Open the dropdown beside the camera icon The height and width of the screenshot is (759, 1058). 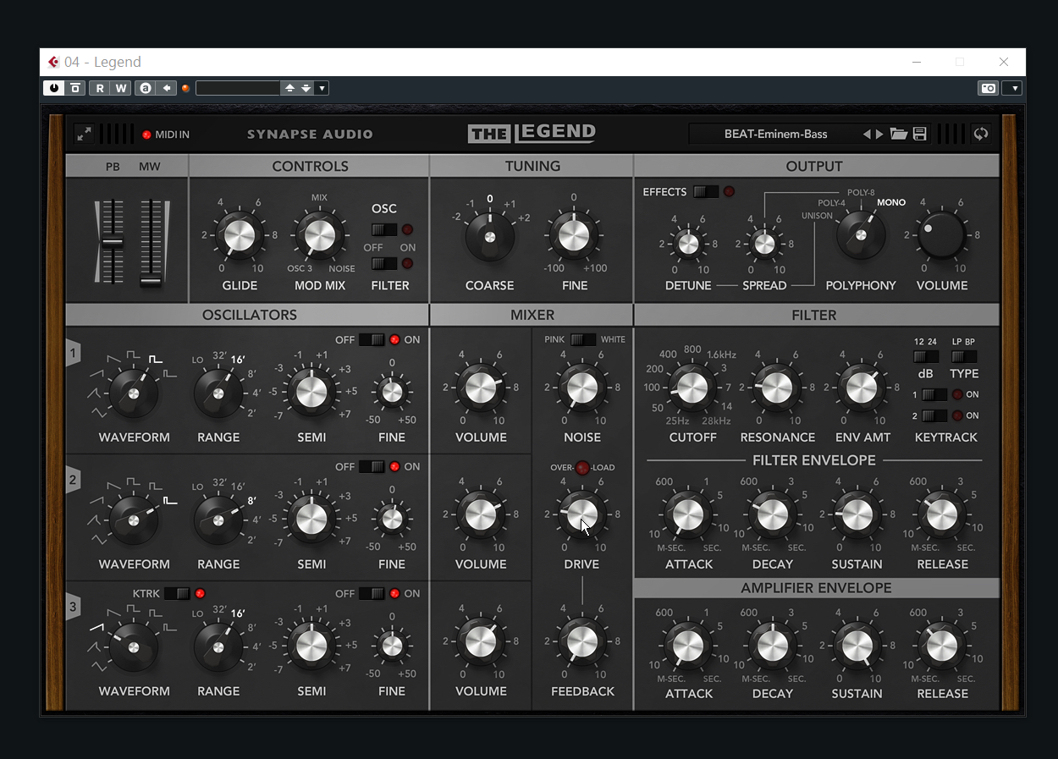[x=1015, y=88]
